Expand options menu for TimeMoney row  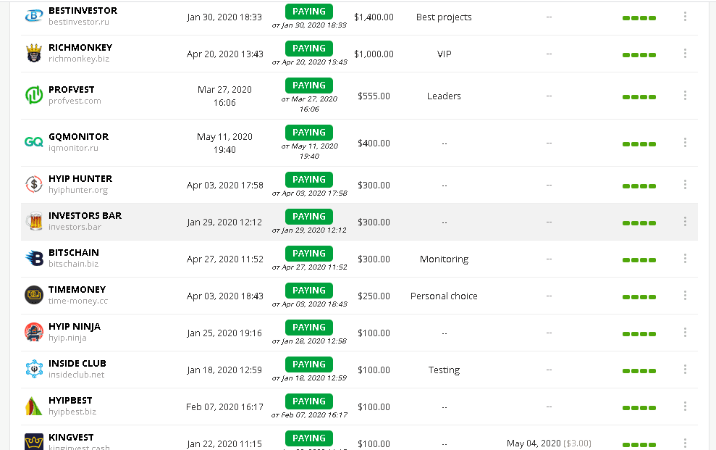685,295
